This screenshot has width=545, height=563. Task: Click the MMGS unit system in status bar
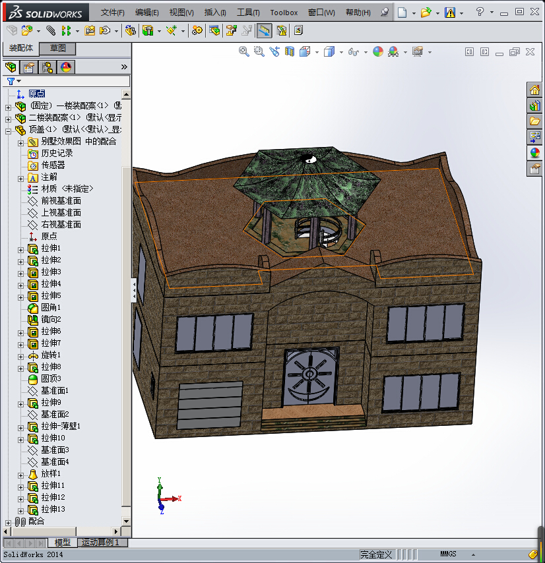[448, 554]
